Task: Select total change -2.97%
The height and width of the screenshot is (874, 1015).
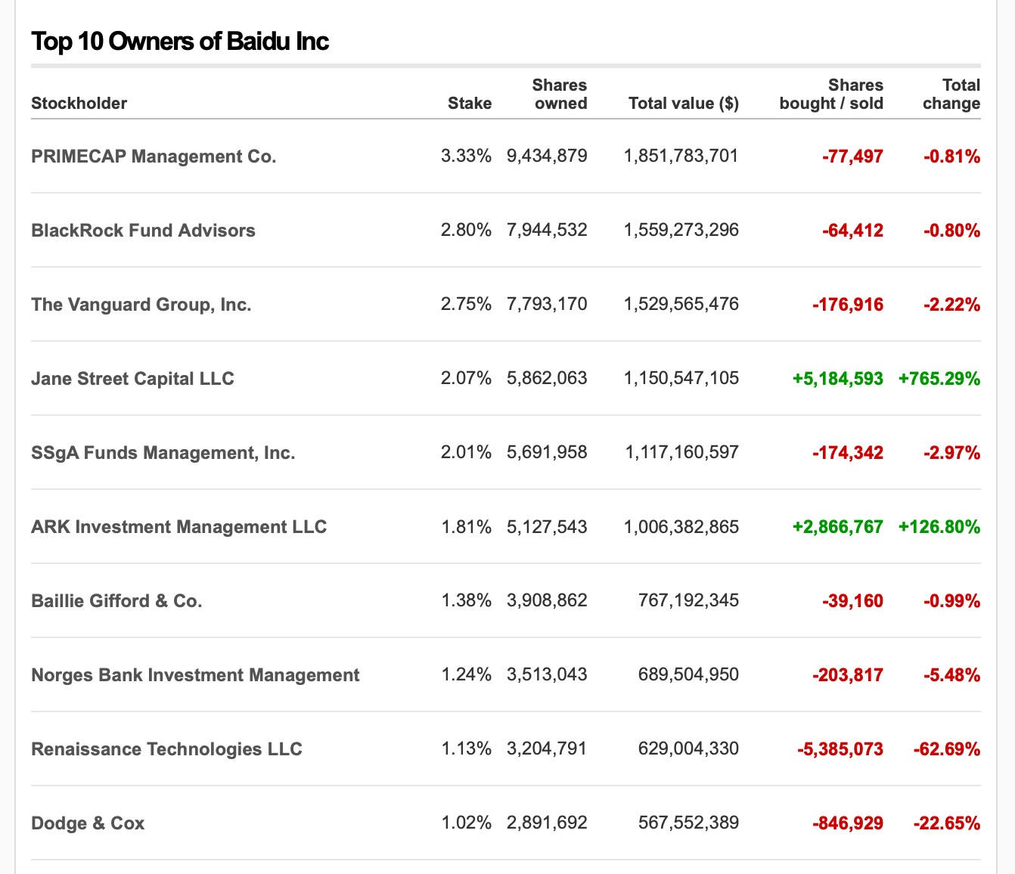Action: pos(951,453)
